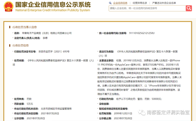Screen dimensions: 196x121
Task: Click company name 苹果电子产品商贸（北京）有限公司西单分公司
Action: [47, 33]
